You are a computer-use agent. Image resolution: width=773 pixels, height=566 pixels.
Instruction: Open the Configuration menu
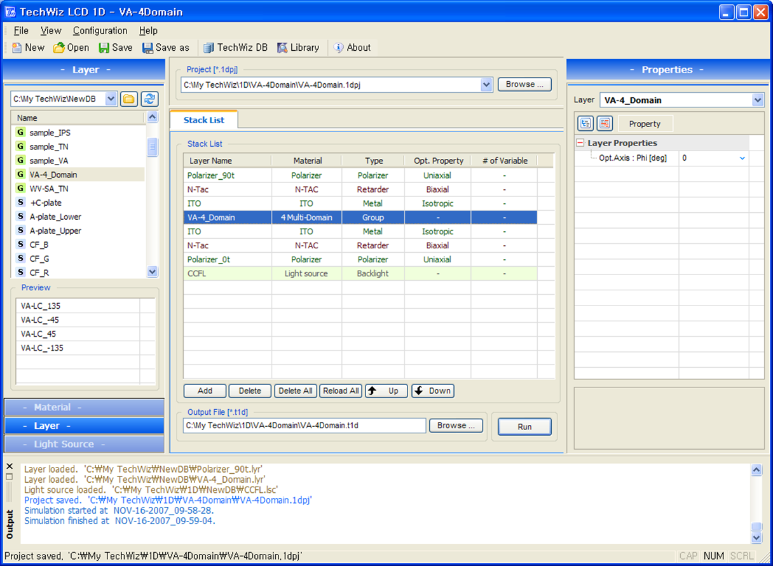(x=100, y=30)
